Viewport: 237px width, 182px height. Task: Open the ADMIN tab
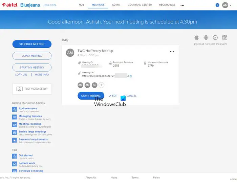(x=116, y=5)
